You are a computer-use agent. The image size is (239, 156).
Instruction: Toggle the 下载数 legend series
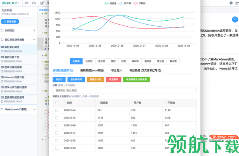click(139, 3)
